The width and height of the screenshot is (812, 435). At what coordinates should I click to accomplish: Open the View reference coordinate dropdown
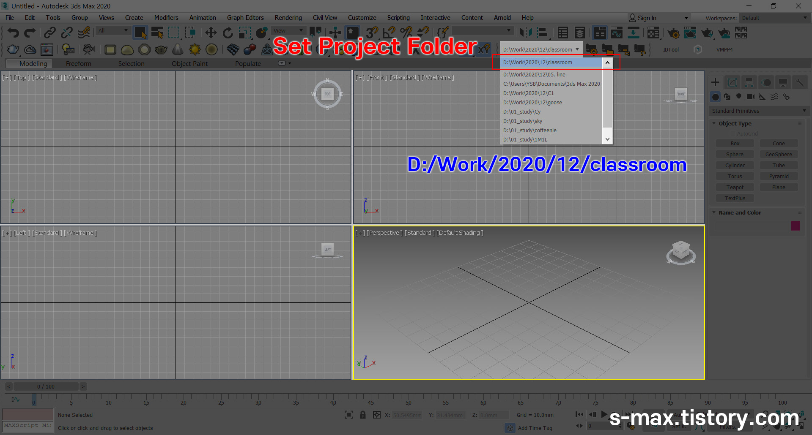click(288, 30)
